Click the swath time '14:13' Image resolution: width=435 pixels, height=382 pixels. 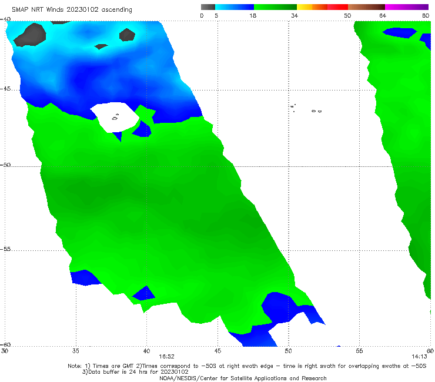click(x=419, y=357)
